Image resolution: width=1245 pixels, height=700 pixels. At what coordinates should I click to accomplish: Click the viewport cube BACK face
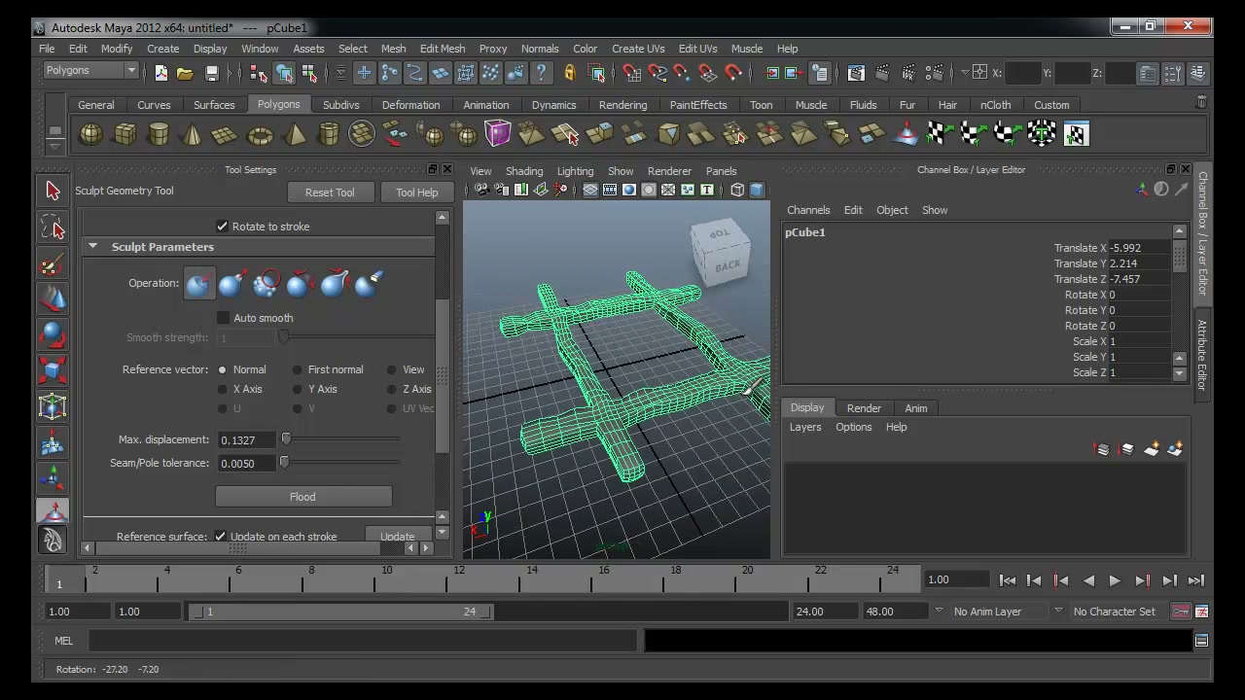727,265
